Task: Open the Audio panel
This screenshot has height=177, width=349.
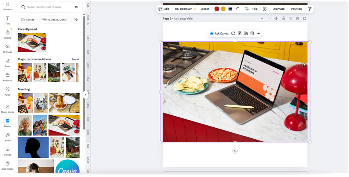Action: [x=7, y=137]
